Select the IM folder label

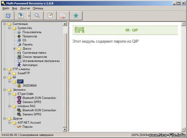pos(14,77)
